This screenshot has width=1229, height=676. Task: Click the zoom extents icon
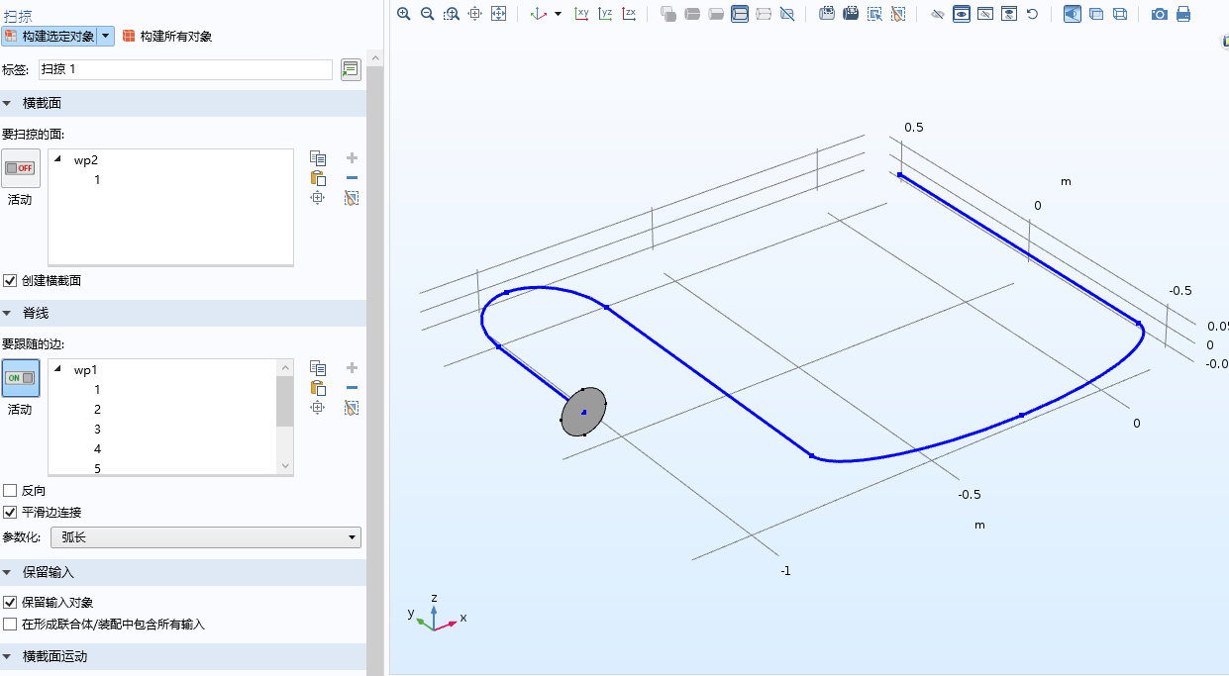[x=498, y=14]
